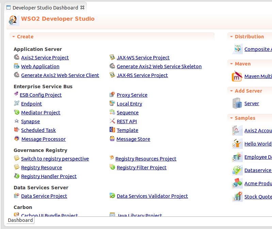Image resolution: width=272 pixels, height=229 pixels.
Task: Click the REST API tools icon
Action: (x=112, y=121)
